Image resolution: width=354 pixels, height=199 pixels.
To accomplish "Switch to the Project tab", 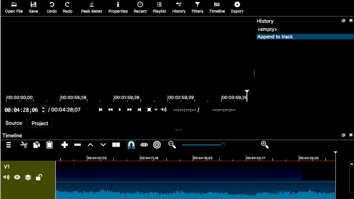I will (40, 123).
